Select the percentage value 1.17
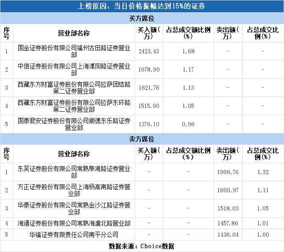 click(188, 69)
